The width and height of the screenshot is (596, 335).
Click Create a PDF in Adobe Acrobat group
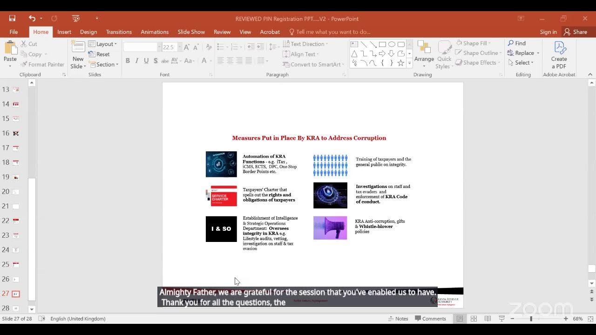tap(559, 54)
